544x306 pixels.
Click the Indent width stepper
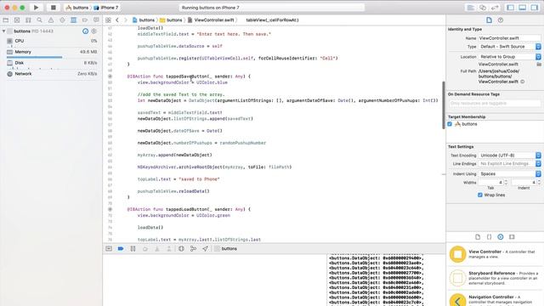pyautogui.click(x=539, y=182)
